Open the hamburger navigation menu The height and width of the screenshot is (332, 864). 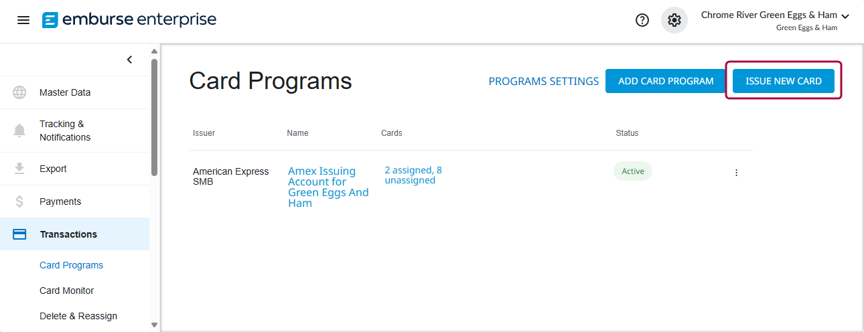[23, 20]
